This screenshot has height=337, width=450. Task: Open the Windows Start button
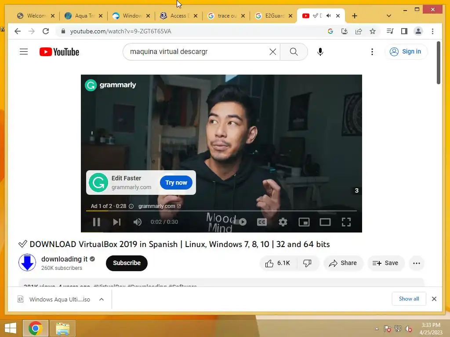pyautogui.click(x=11, y=328)
